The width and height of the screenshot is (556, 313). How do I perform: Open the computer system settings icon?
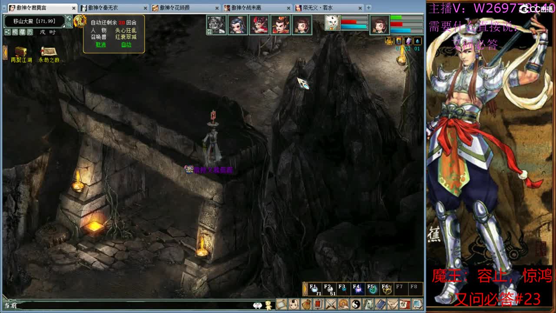pos(417,304)
